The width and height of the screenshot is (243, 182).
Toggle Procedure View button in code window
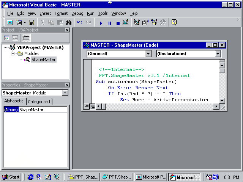(87, 106)
